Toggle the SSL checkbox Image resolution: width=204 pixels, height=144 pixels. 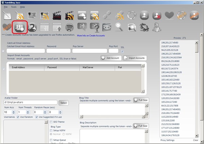(122, 51)
